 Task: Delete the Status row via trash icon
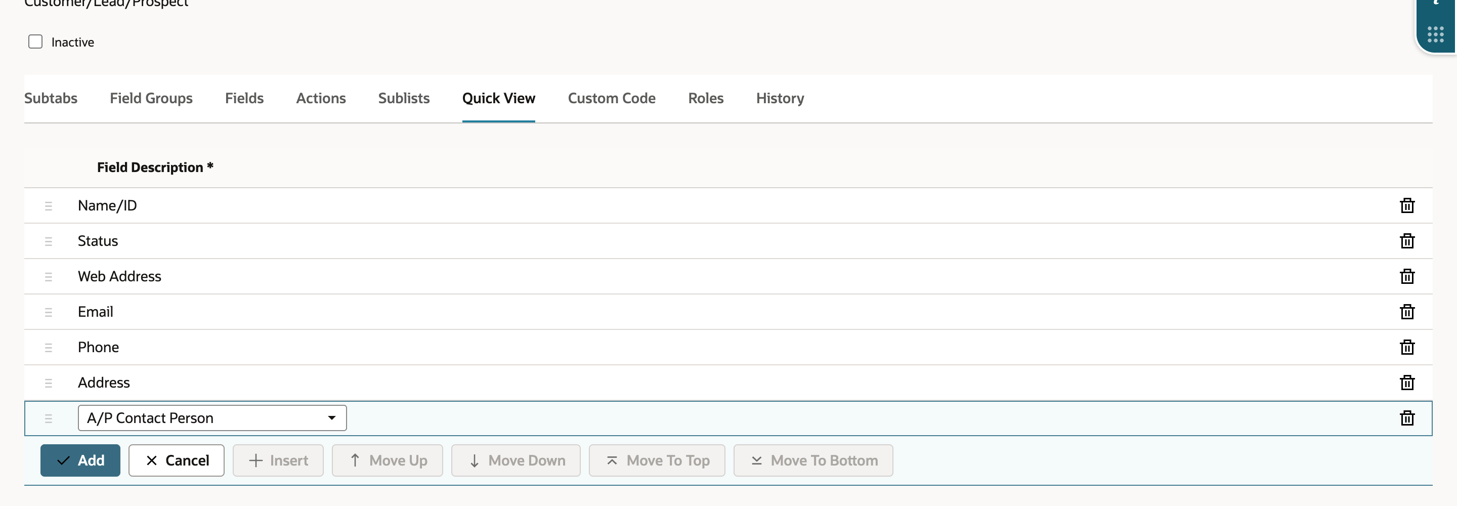click(1406, 241)
